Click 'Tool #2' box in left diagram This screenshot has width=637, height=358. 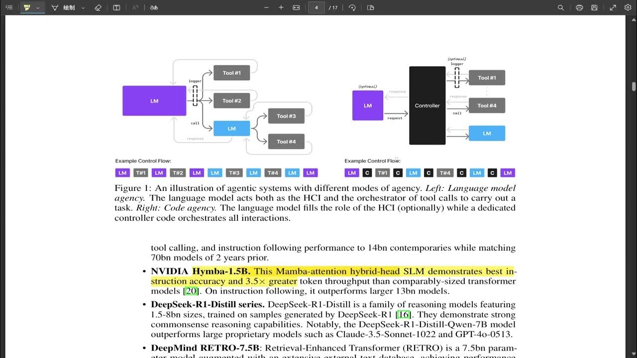click(231, 101)
